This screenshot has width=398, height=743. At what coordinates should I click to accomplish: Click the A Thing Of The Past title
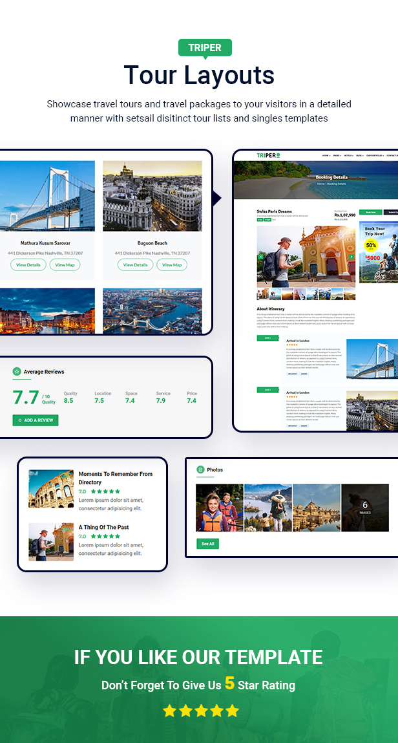coord(103,527)
